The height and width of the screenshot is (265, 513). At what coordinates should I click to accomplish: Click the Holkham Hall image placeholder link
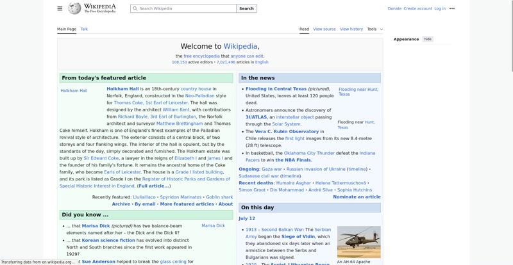point(74,91)
